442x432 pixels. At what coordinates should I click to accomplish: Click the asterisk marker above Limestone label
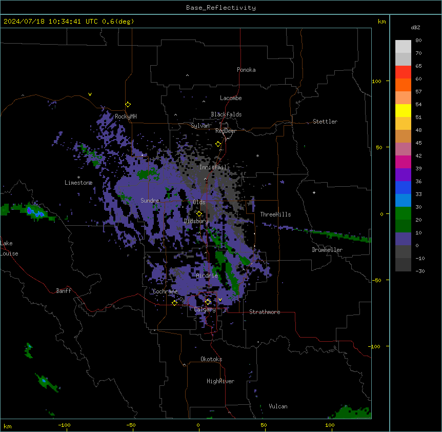[78, 178]
